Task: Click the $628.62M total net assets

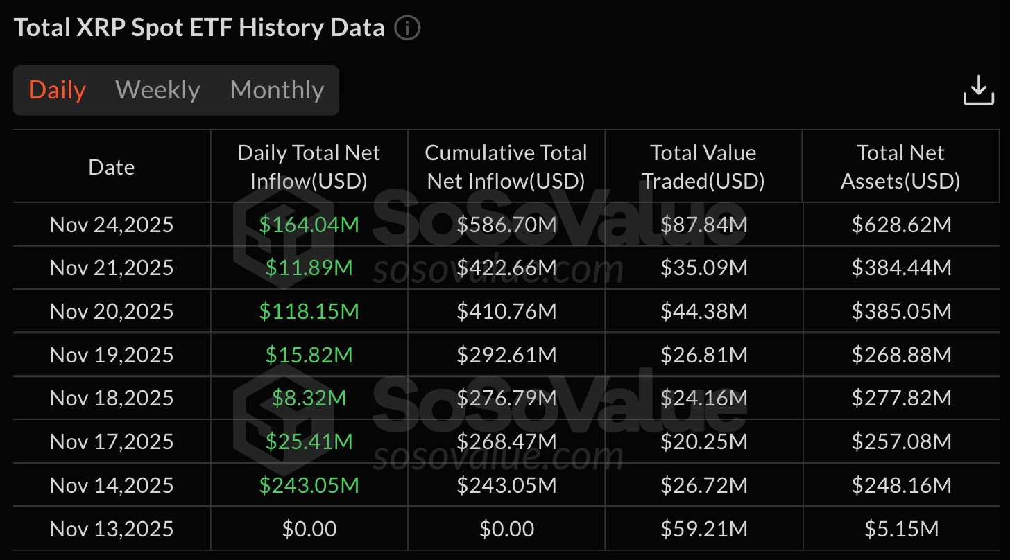Action: point(901,225)
